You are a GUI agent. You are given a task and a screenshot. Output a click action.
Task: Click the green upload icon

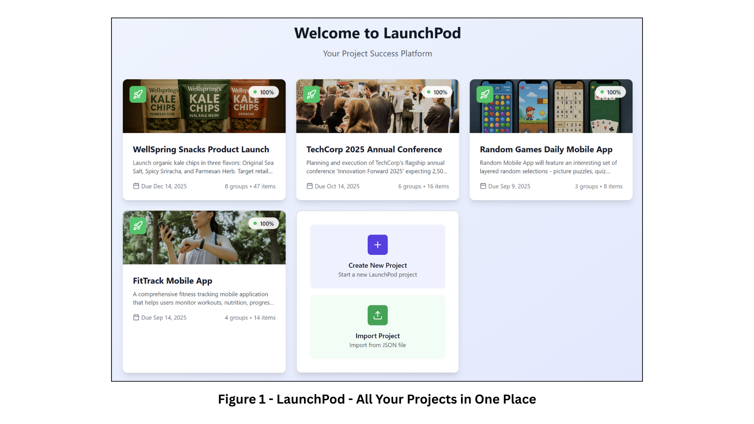pos(377,315)
